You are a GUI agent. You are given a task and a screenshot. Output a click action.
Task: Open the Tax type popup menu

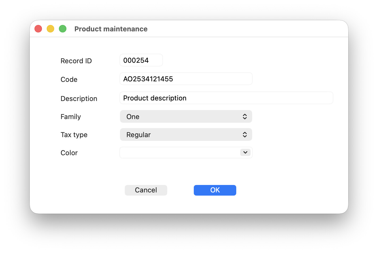pyautogui.click(x=186, y=135)
